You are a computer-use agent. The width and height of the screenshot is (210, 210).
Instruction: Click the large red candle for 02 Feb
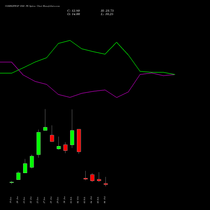79,140
